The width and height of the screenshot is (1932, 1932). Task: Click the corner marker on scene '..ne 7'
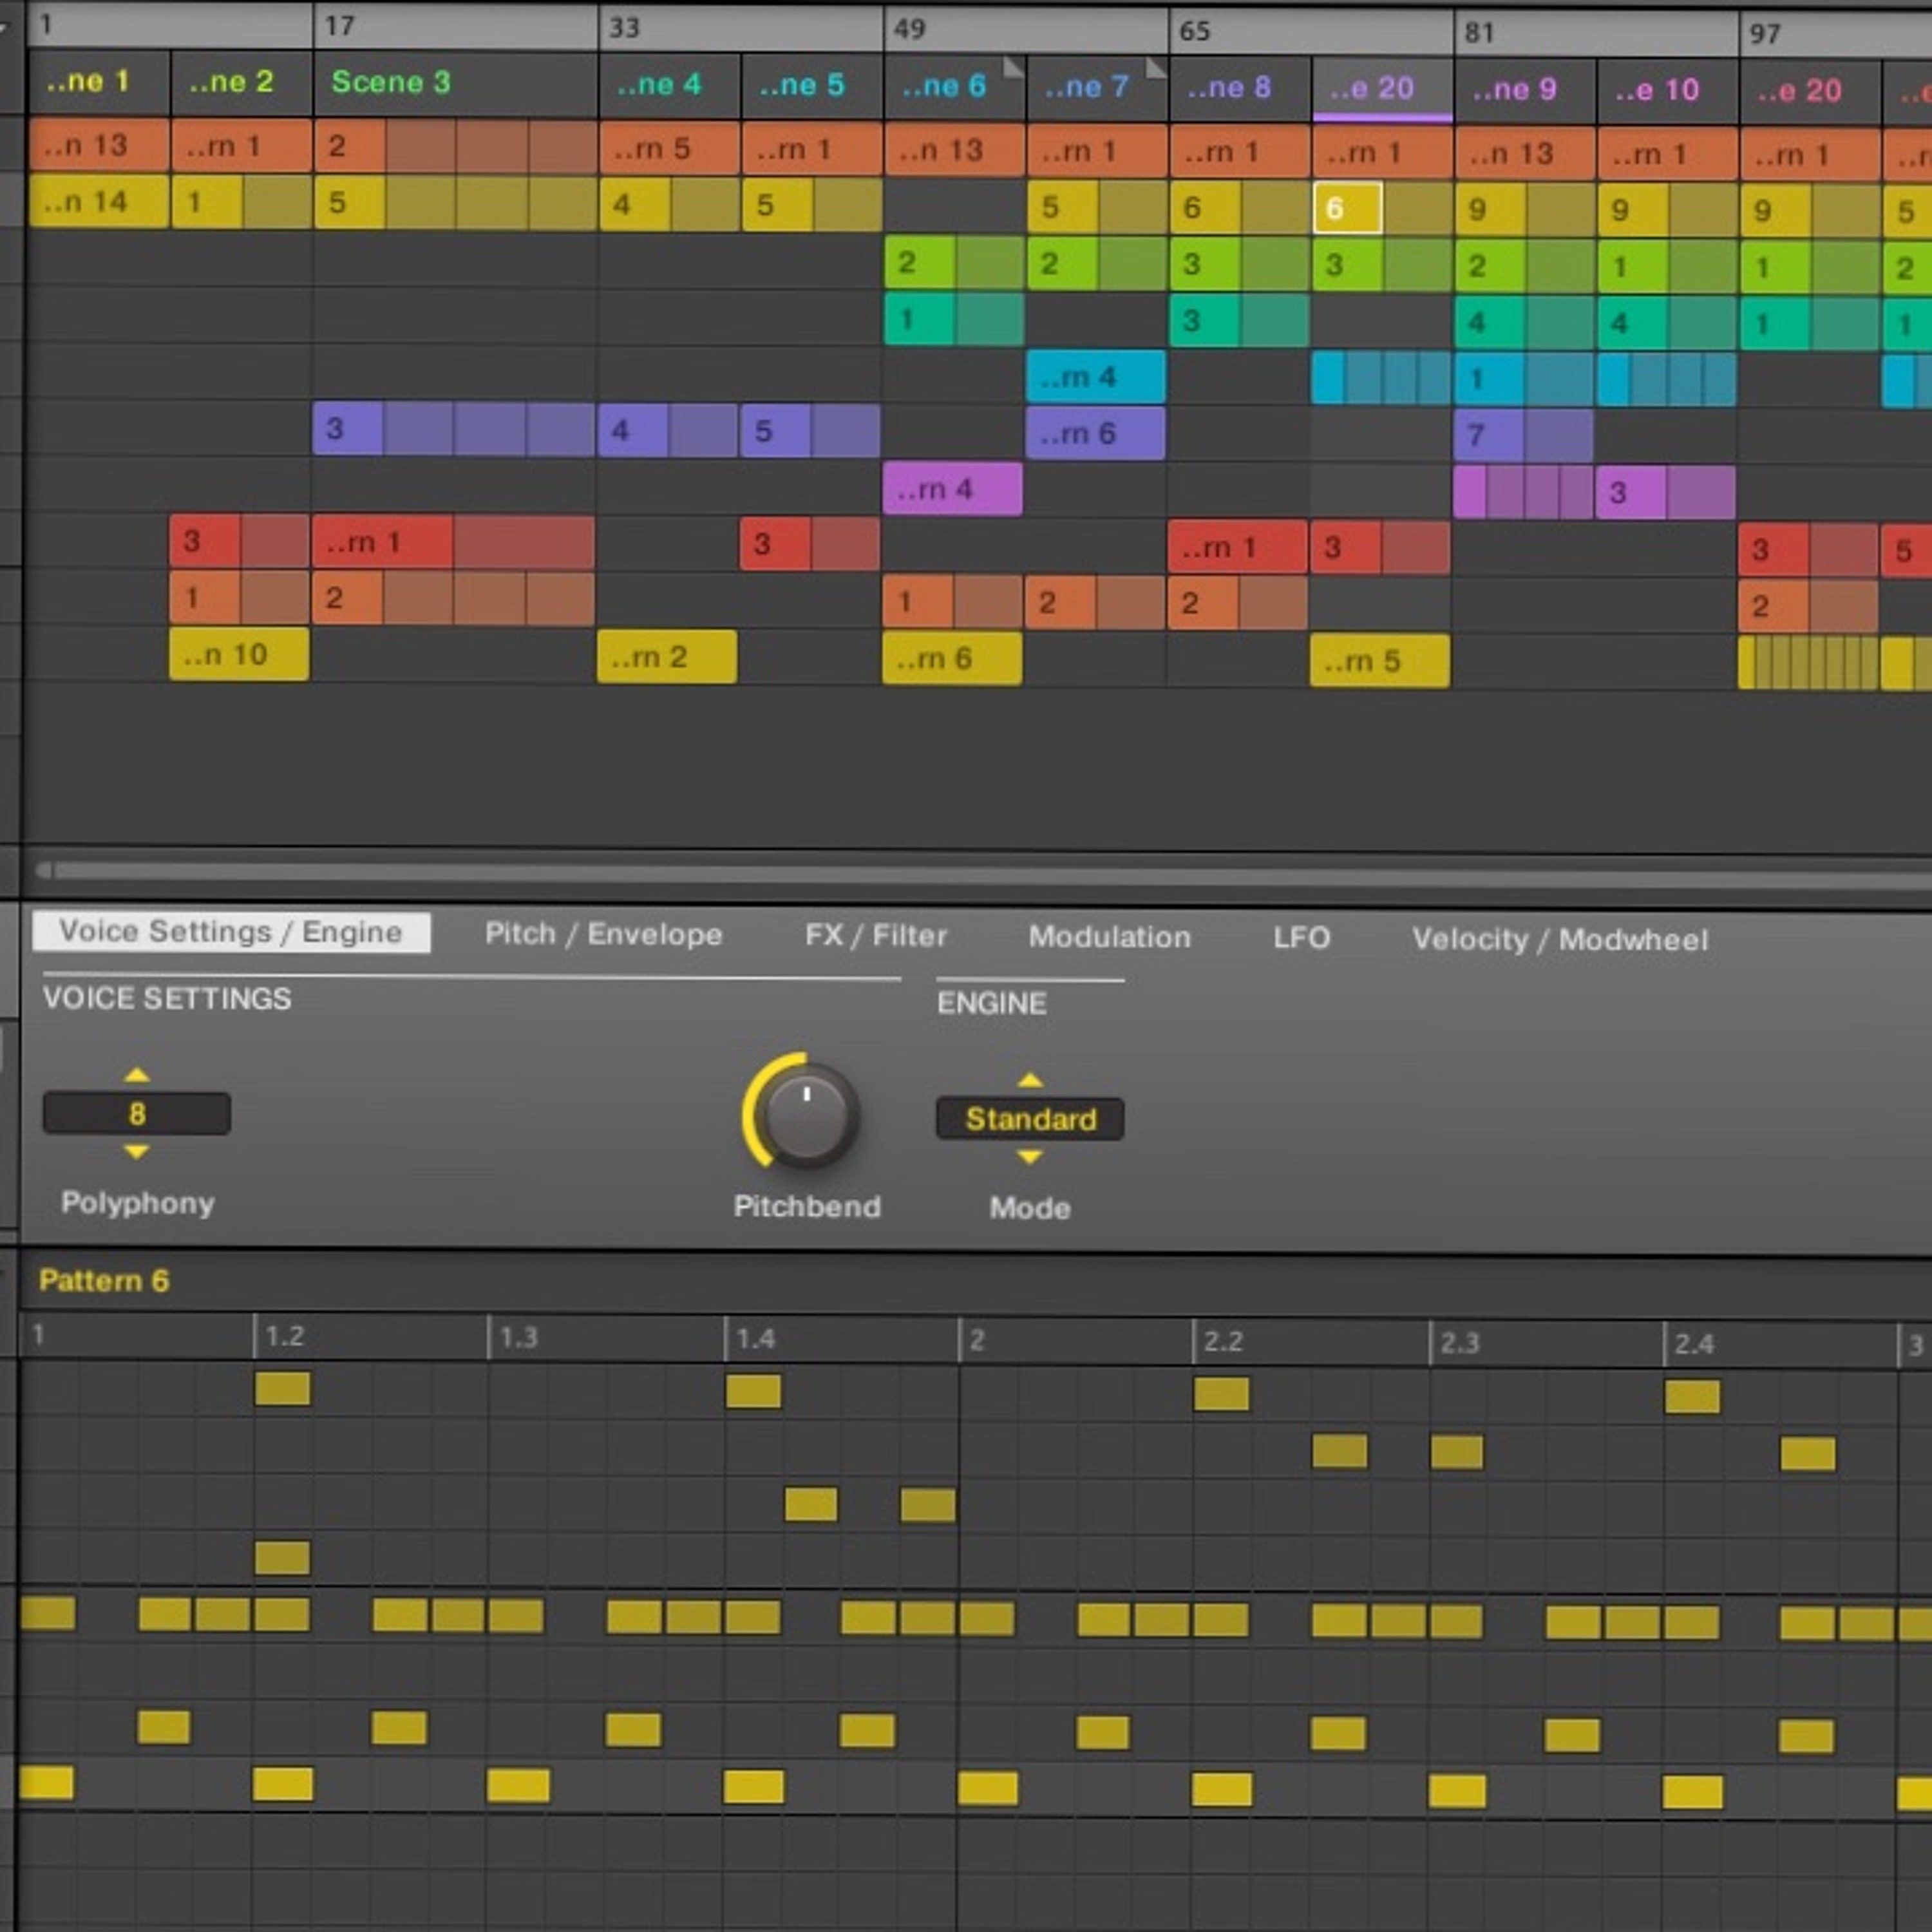[1157, 68]
